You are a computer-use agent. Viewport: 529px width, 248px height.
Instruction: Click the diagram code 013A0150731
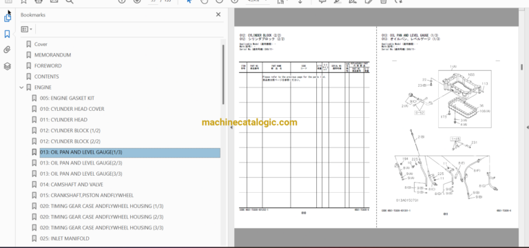point(407,200)
